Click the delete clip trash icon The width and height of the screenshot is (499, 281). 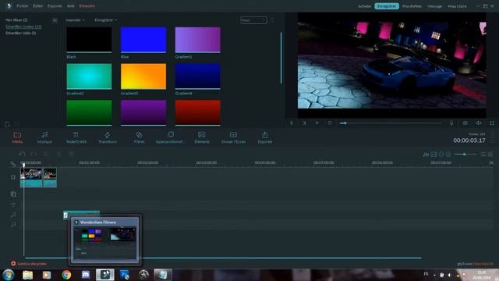point(59,154)
